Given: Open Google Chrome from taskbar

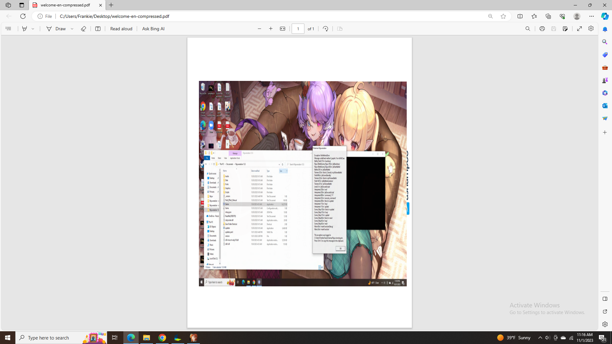Looking at the screenshot, I should click(162, 338).
